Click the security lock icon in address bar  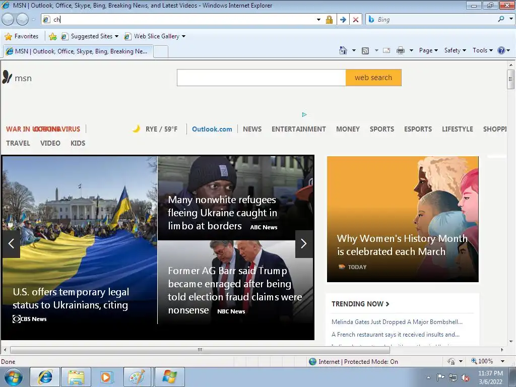pos(329,20)
